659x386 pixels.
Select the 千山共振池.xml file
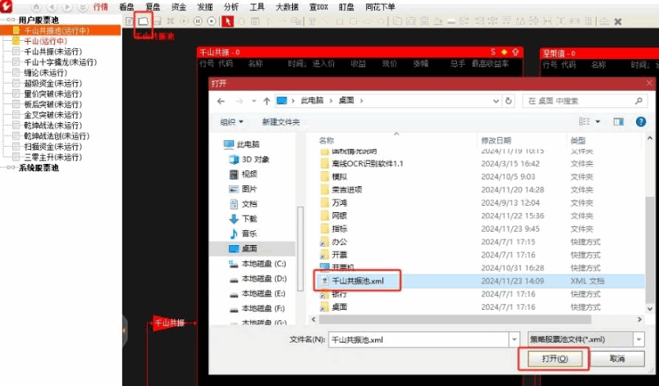pyautogui.click(x=358, y=281)
